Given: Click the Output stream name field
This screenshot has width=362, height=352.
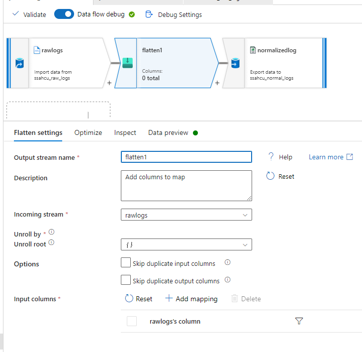Looking at the screenshot, I should point(186,157).
